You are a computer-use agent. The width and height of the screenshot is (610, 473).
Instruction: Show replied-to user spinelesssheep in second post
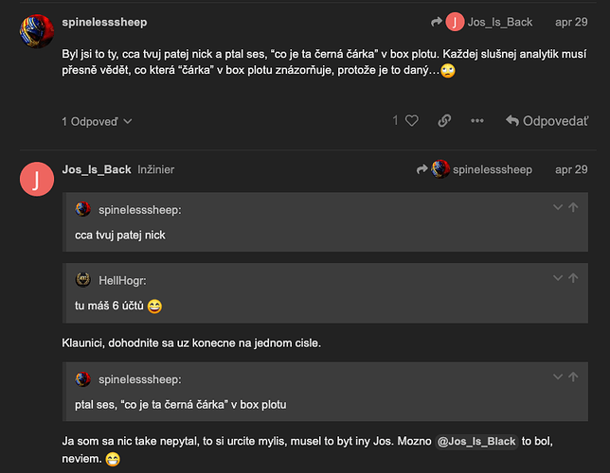(x=475, y=169)
